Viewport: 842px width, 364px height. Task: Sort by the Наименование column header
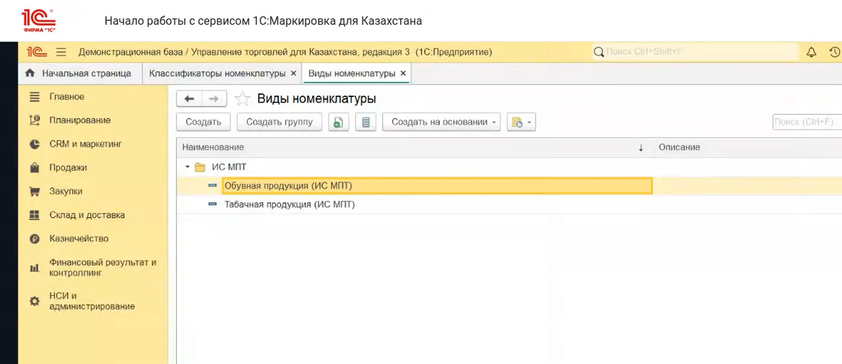(415, 147)
